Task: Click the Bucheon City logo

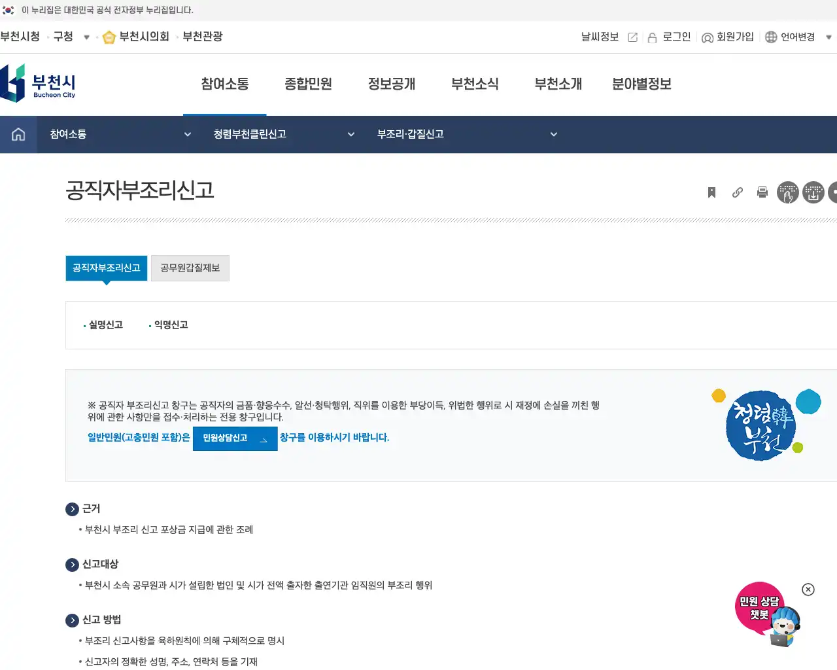Action: pyautogui.click(x=38, y=83)
